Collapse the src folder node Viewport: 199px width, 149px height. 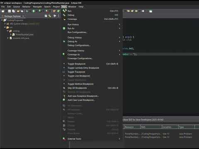5,27
